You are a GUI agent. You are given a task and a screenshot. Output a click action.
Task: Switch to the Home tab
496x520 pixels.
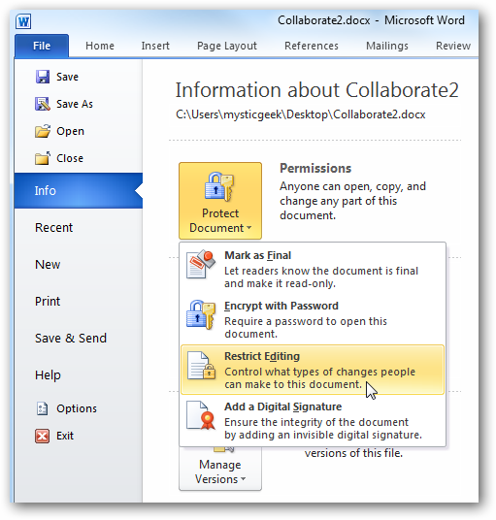click(x=100, y=46)
